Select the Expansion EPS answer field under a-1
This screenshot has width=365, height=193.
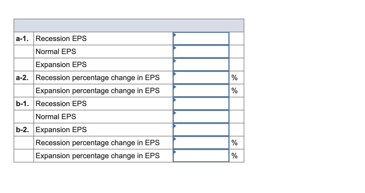point(201,65)
